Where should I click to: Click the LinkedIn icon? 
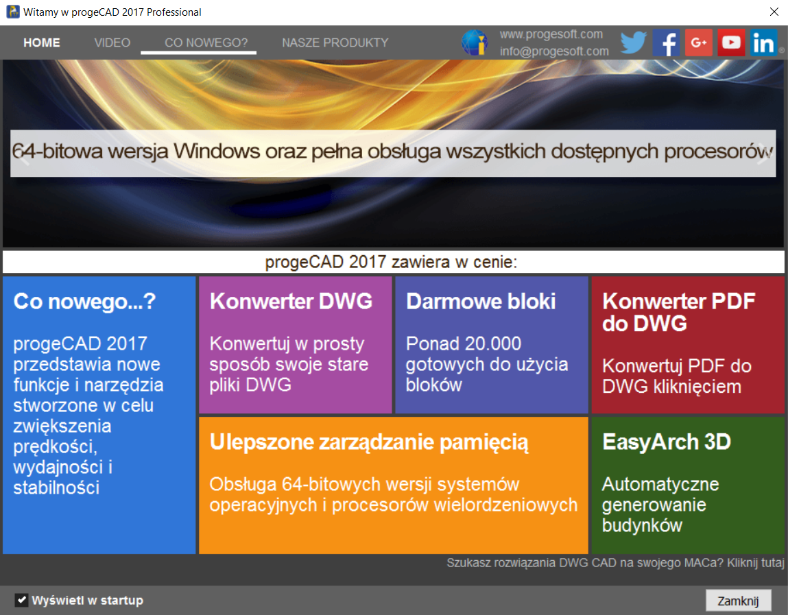pos(763,43)
